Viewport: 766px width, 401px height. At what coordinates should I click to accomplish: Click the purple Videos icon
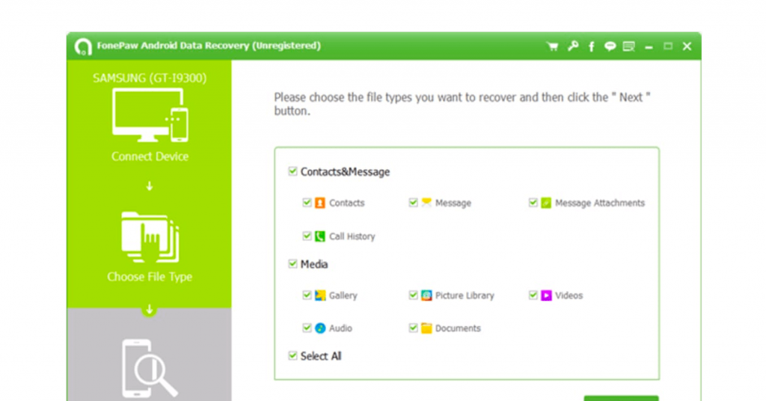[546, 296]
